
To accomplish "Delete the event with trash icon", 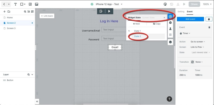I will (209, 27).
